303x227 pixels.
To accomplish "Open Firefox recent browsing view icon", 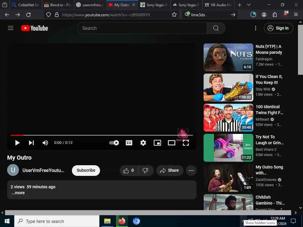I will tap(5, 5).
